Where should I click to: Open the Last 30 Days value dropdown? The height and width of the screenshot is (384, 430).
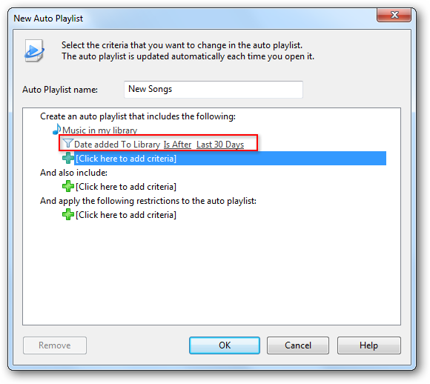(220, 145)
